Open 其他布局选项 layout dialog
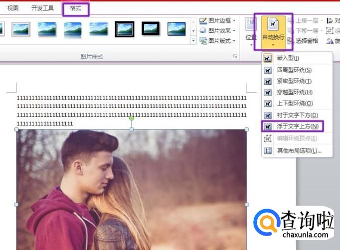Viewport: 340px width, 250px height. click(x=297, y=150)
